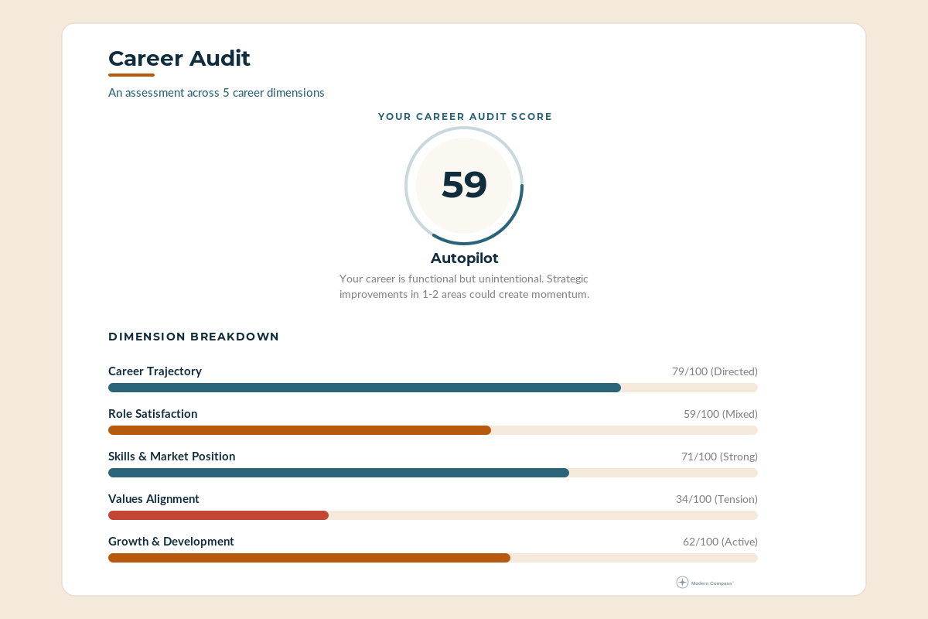Expand the Dimension Breakdown section
Screen dimensions: 928x619
[193, 337]
